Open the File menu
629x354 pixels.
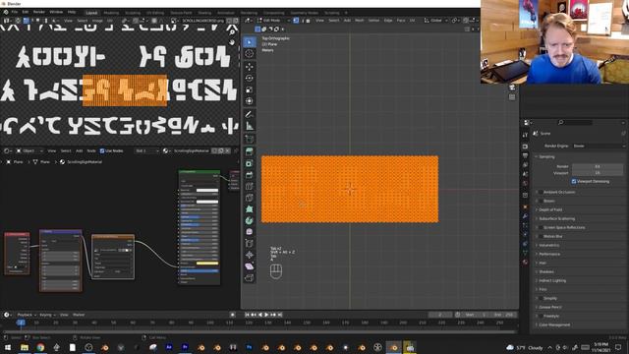pyautogui.click(x=14, y=12)
